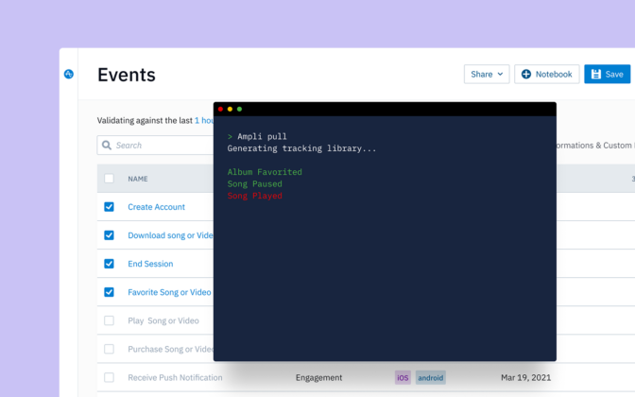Screen dimensions: 635x397
Task: Toggle the select-all checkbox in NAME header
Action: pos(109,179)
